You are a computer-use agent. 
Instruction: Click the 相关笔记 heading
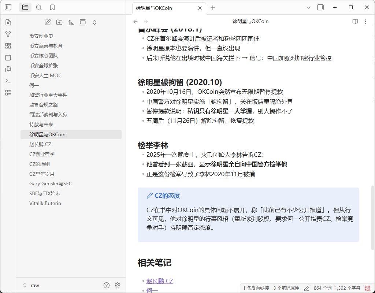pos(155,263)
